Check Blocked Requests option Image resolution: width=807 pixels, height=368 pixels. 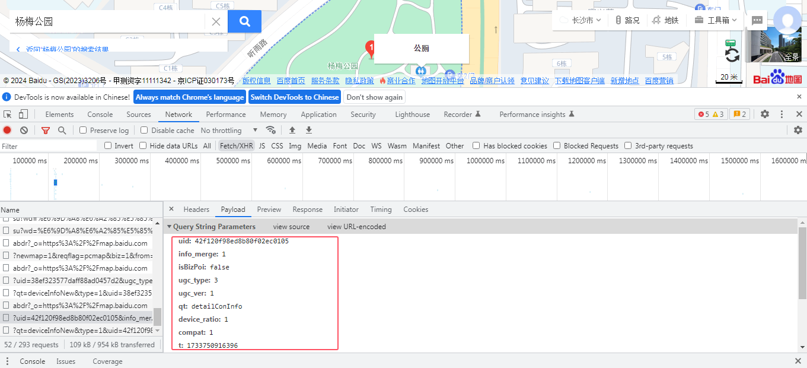557,146
